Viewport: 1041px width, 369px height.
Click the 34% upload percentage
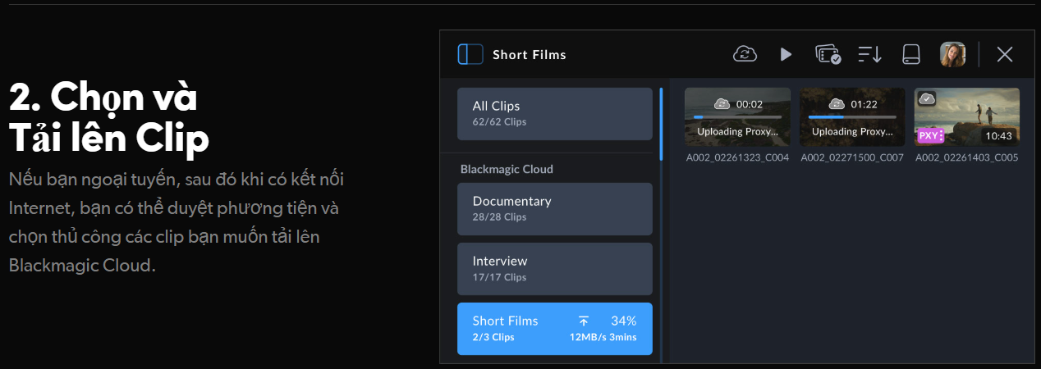tap(624, 321)
